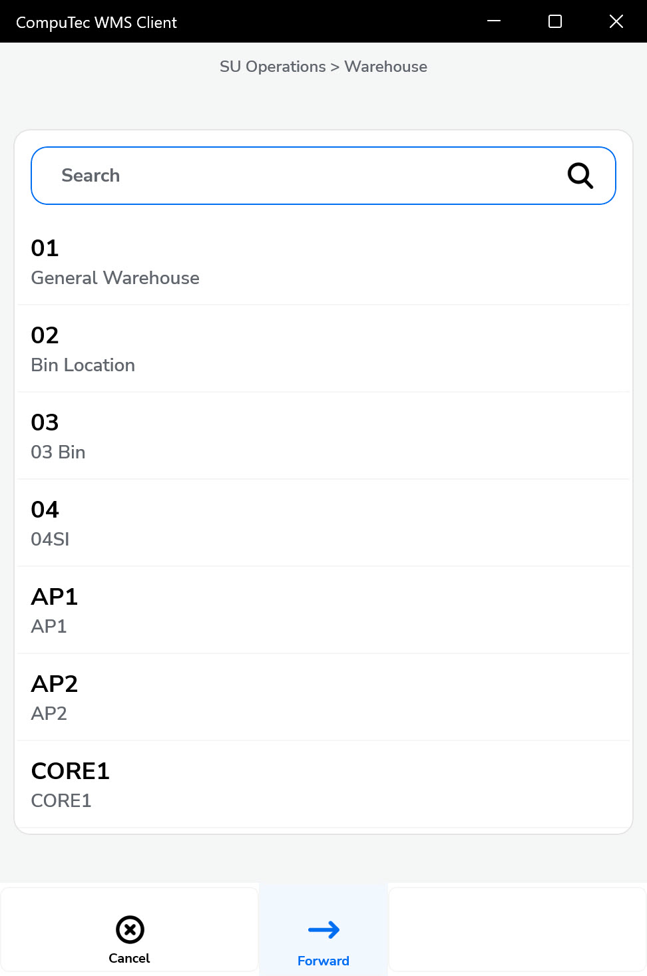
Task: Maximize the CompuTec WMS Client window
Action: (x=555, y=21)
